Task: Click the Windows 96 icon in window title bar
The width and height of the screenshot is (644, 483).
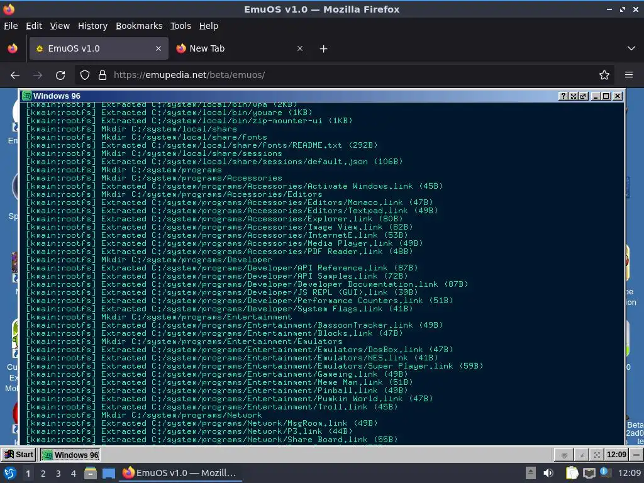Action: point(26,96)
